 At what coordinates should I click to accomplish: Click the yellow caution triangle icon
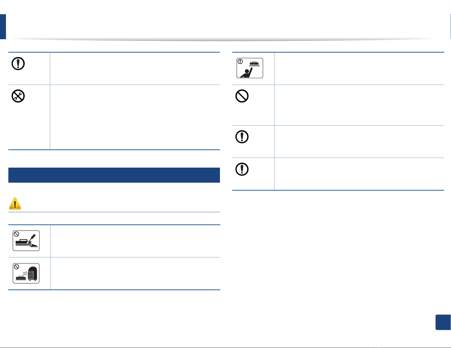click(15, 203)
